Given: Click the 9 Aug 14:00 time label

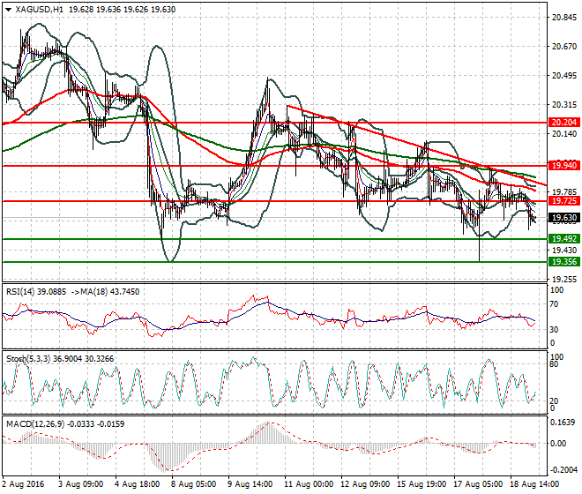Looking at the screenshot, I should click(250, 484).
